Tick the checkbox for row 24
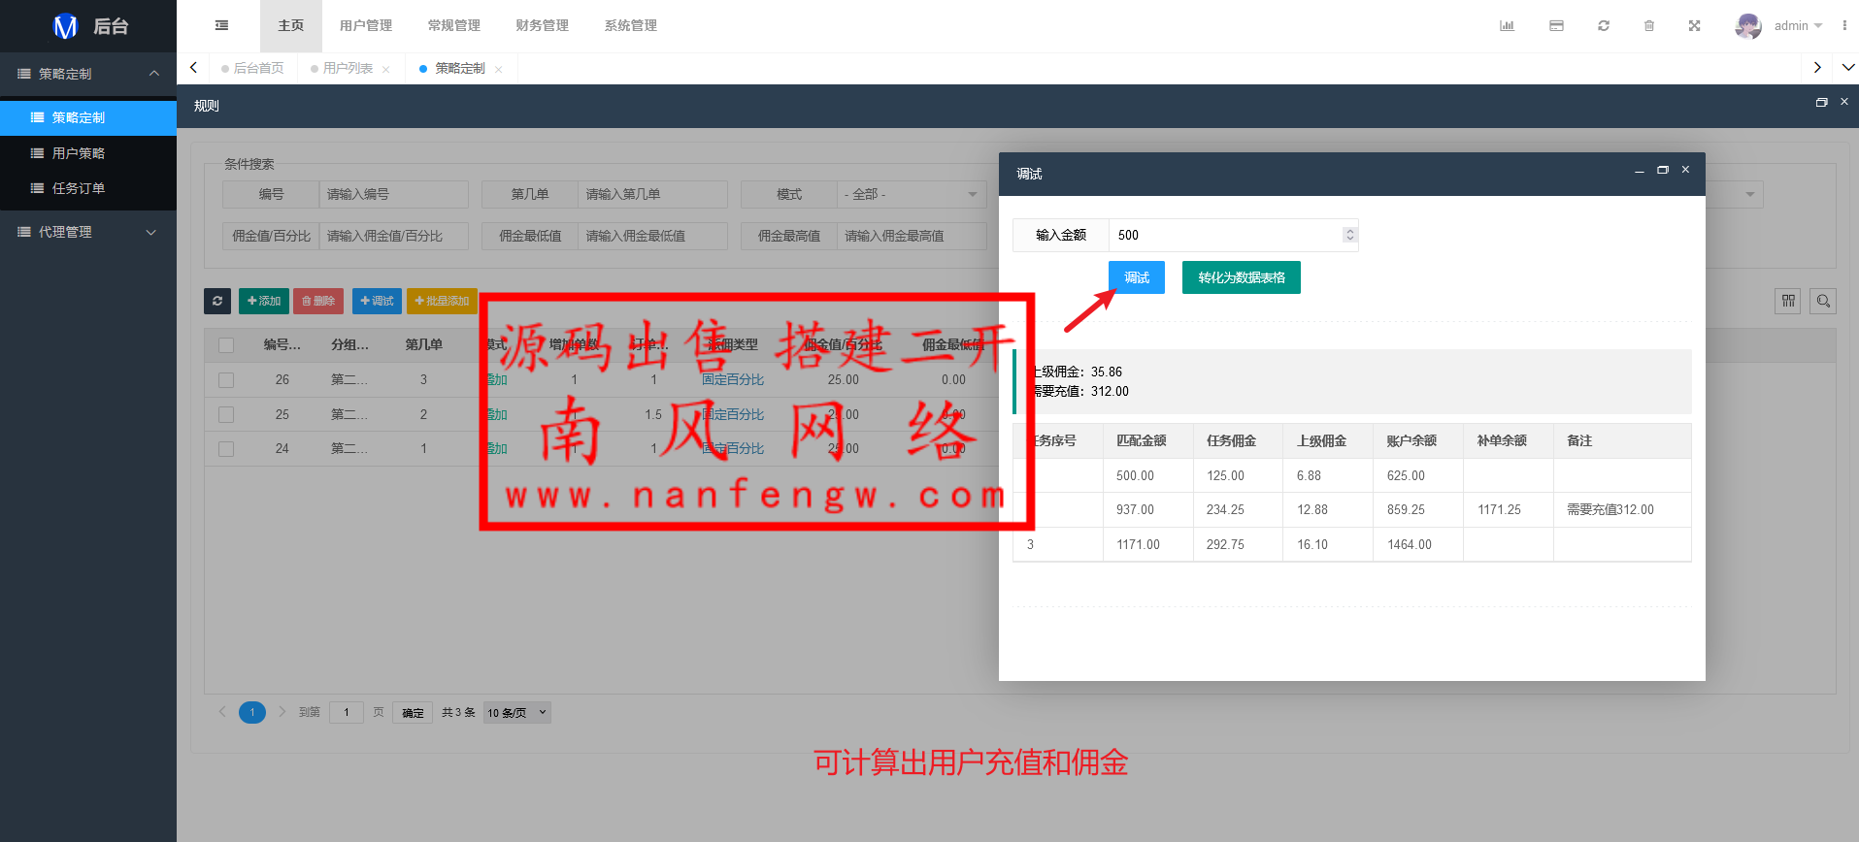This screenshot has width=1859, height=842. point(226,449)
